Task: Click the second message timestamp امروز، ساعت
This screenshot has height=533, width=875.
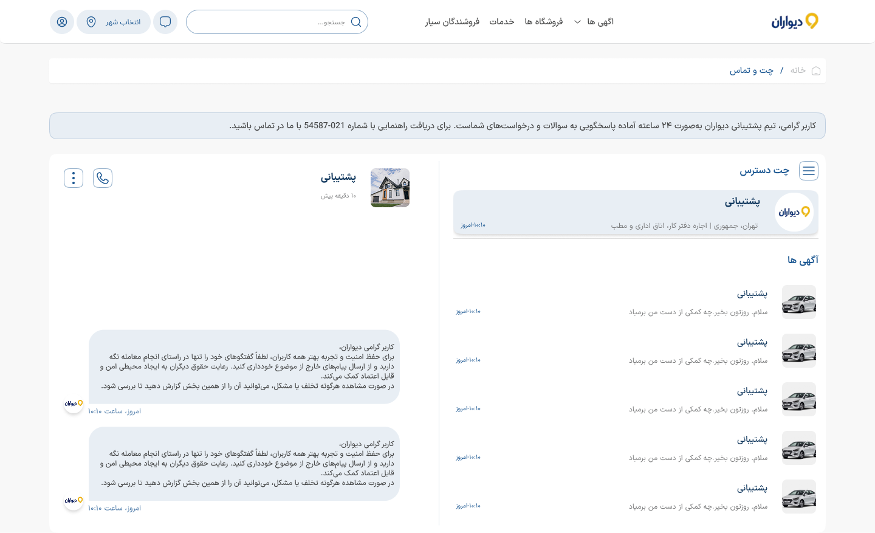Action: click(114, 508)
